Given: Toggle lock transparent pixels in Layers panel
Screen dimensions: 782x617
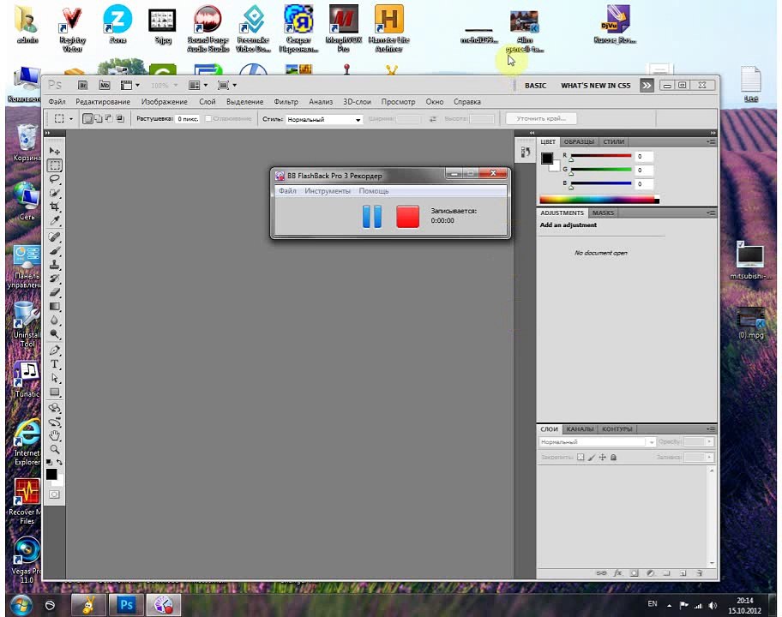Looking at the screenshot, I should (x=580, y=457).
